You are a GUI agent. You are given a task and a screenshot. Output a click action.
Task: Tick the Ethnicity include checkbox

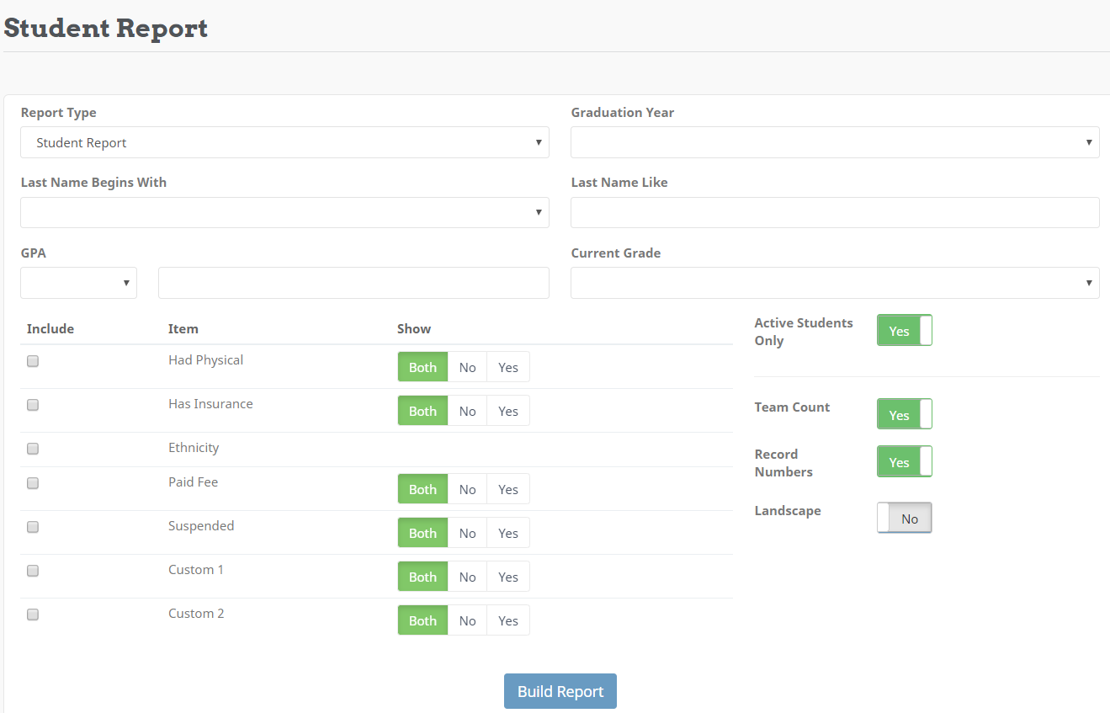33,449
